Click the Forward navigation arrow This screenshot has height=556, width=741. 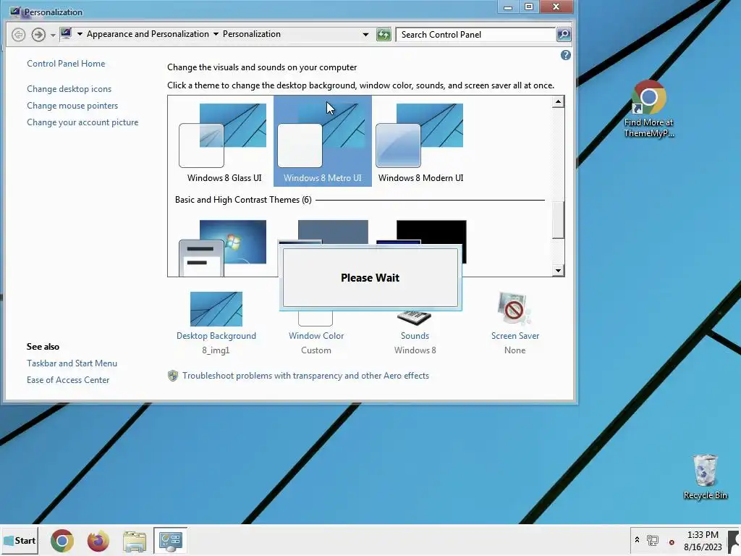click(38, 35)
